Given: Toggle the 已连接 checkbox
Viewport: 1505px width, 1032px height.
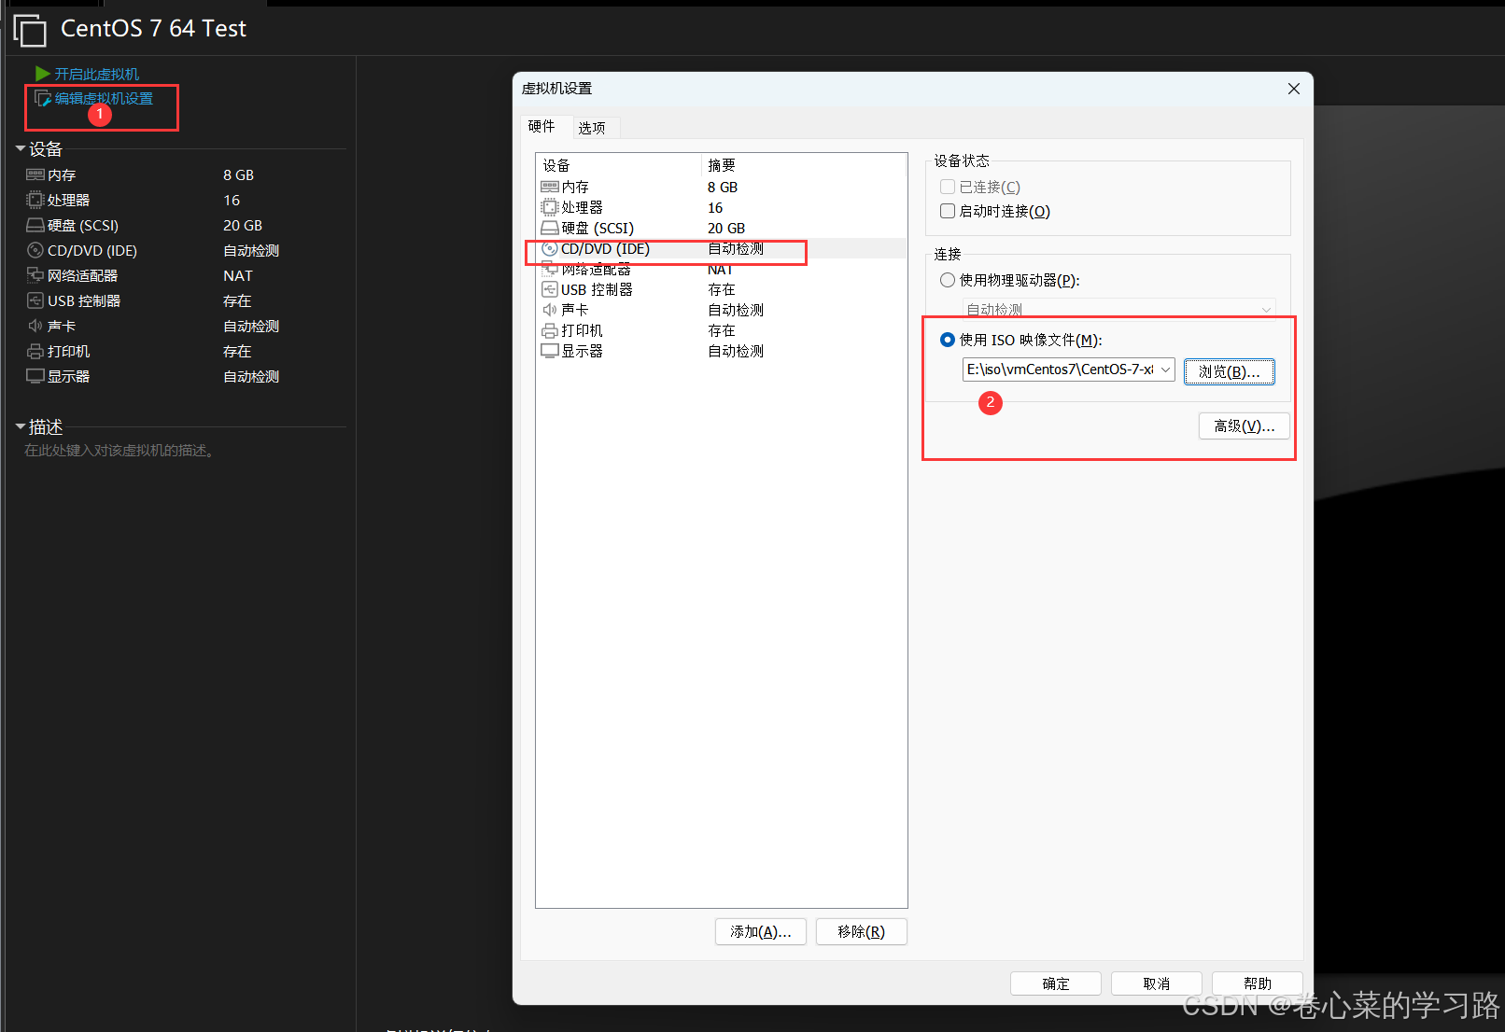Looking at the screenshot, I should [948, 187].
